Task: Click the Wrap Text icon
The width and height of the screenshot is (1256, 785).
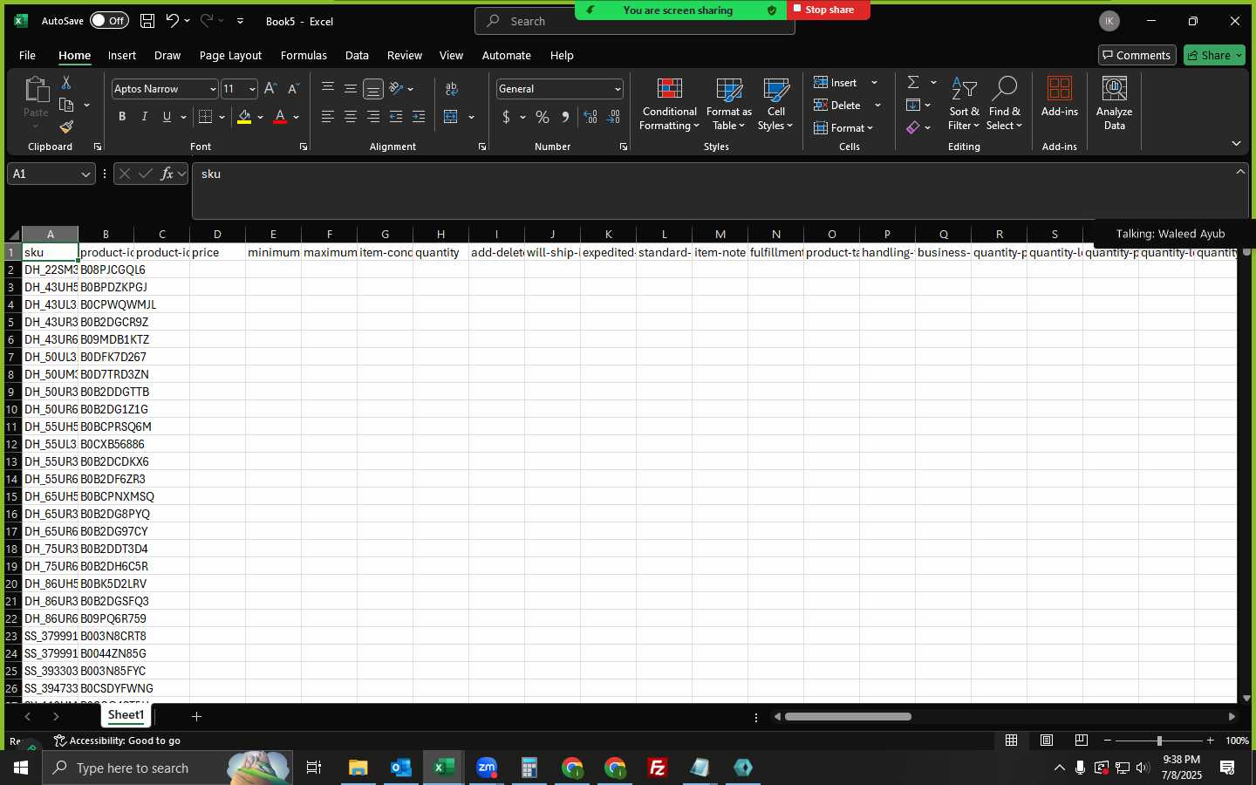Action: point(452,89)
